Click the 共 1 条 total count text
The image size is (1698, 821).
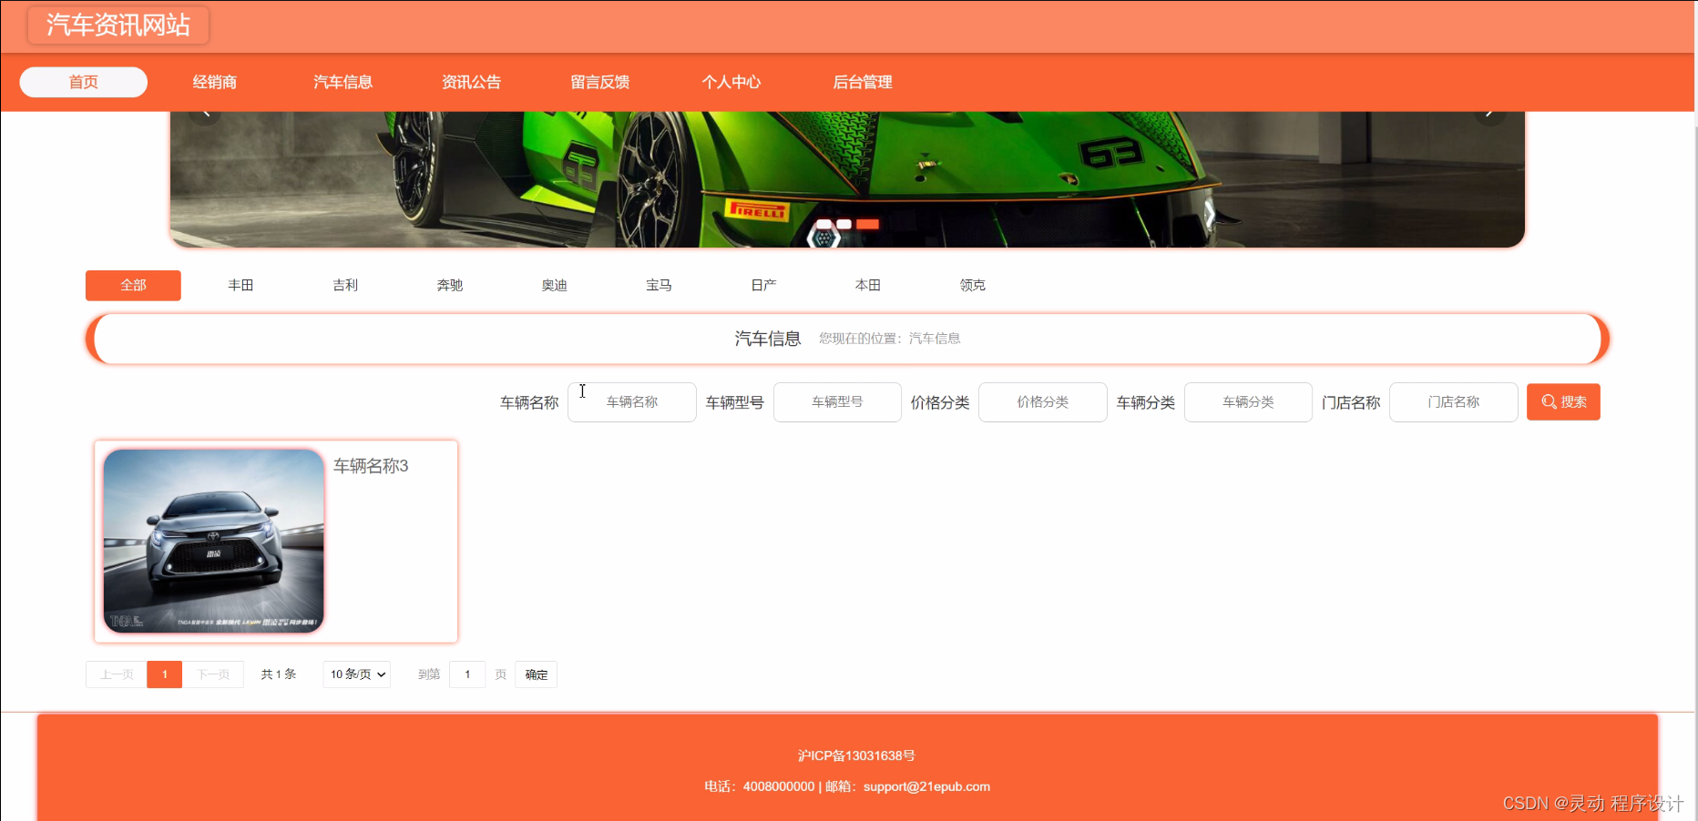point(279,674)
